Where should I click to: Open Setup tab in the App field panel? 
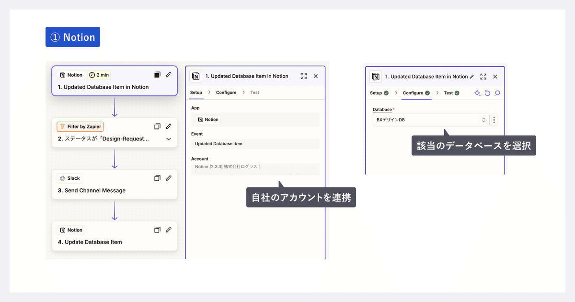[x=196, y=93]
